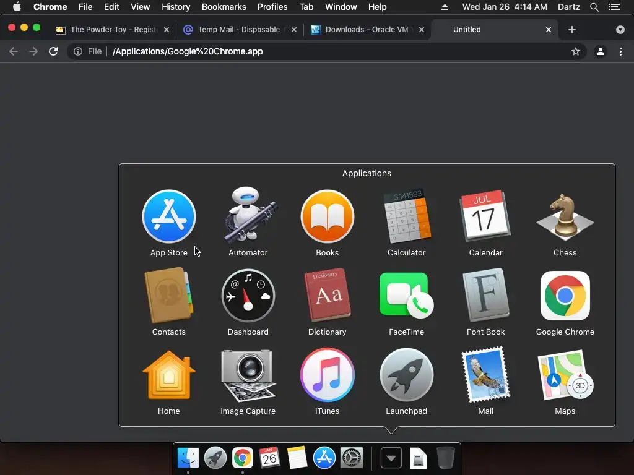This screenshot has width=634, height=475.
Task: Open Calculator in Applications stack
Action: pos(407,217)
